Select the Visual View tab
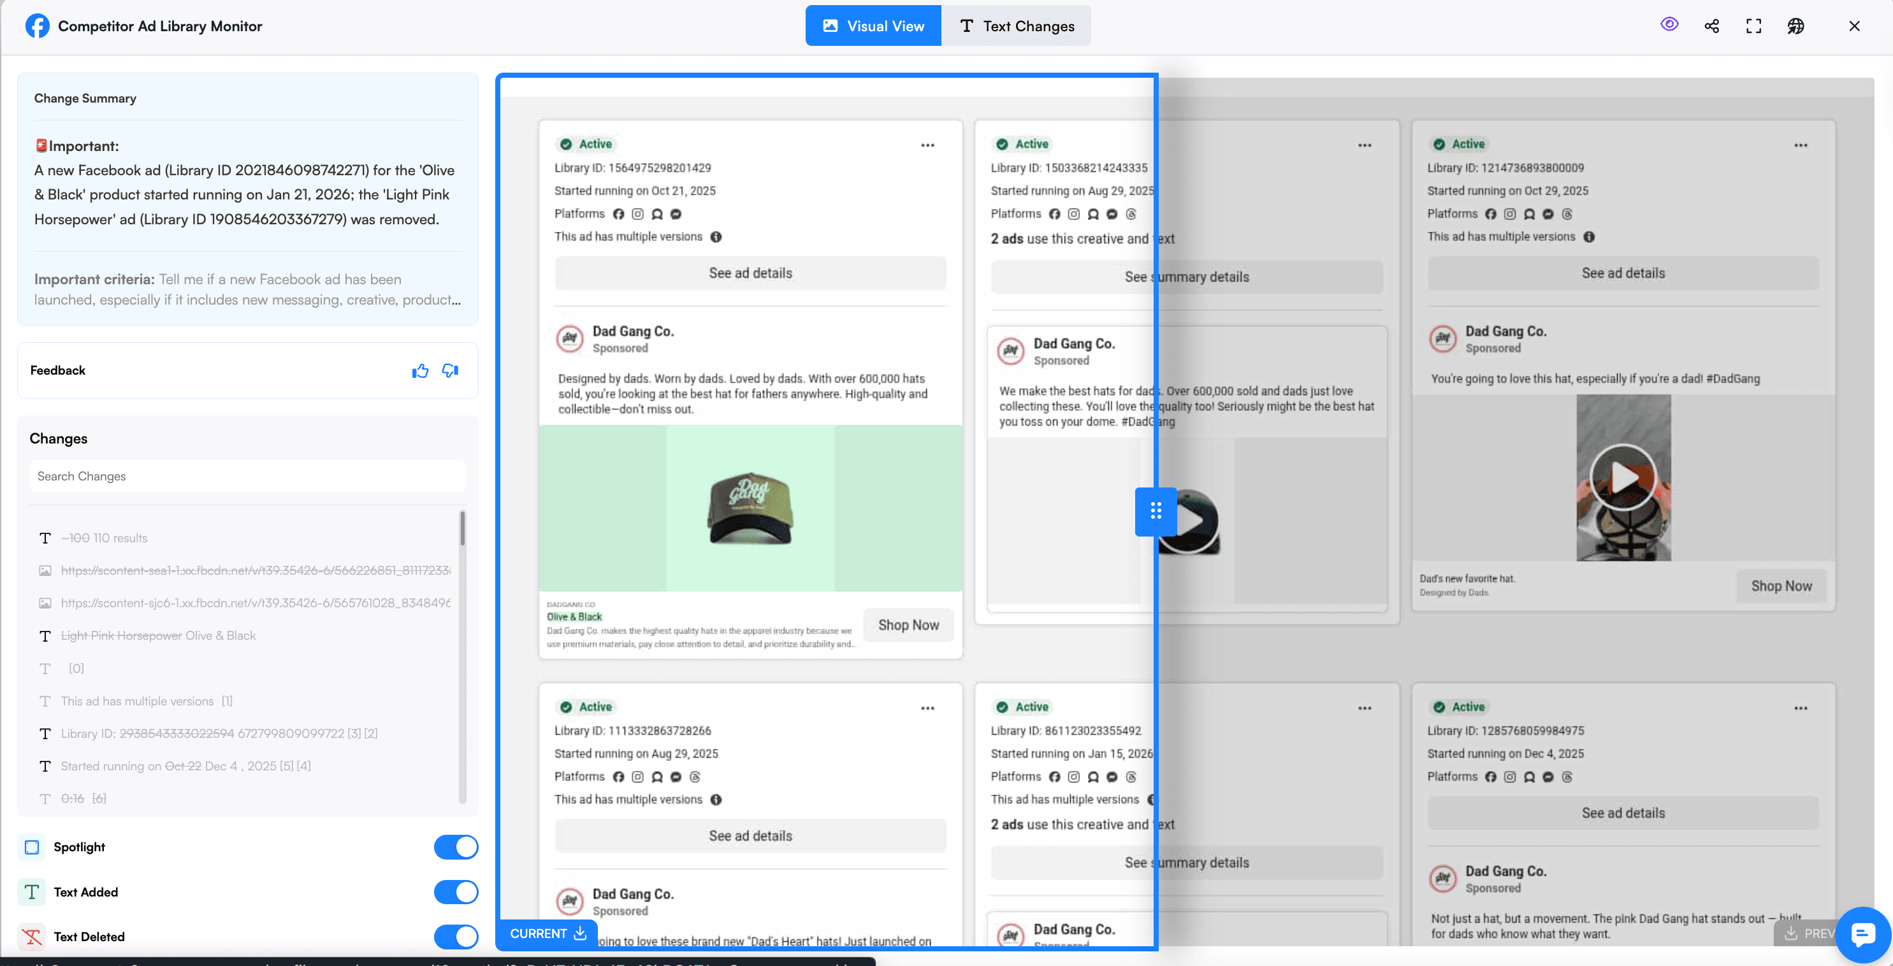The width and height of the screenshot is (1893, 966). pyautogui.click(x=873, y=25)
